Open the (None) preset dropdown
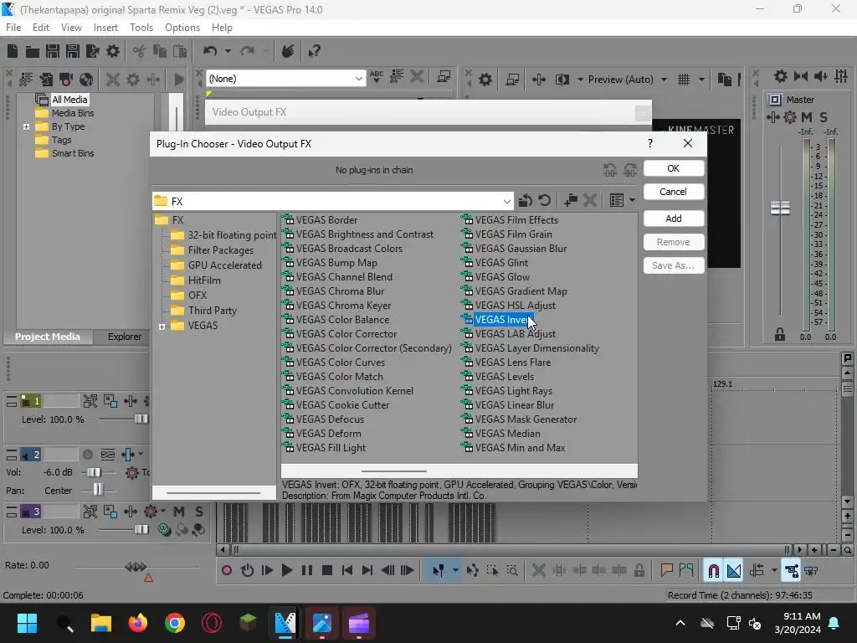 (358, 79)
